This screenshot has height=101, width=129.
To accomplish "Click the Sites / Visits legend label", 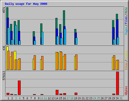I will [126, 60].
